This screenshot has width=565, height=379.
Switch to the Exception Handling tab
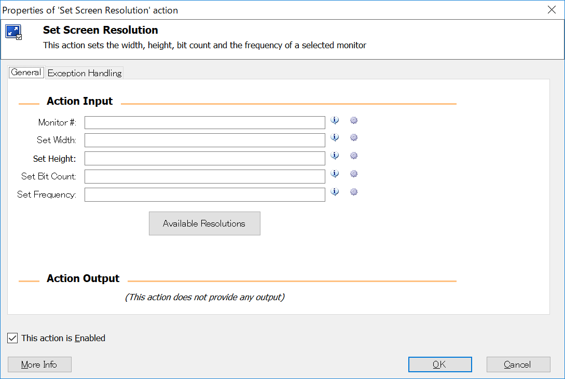pos(85,73)
